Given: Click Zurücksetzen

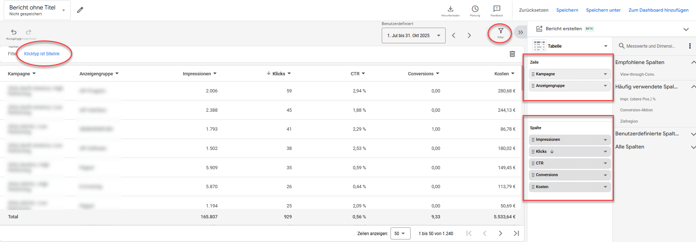Looking at the screenshot, I should 534,10.
